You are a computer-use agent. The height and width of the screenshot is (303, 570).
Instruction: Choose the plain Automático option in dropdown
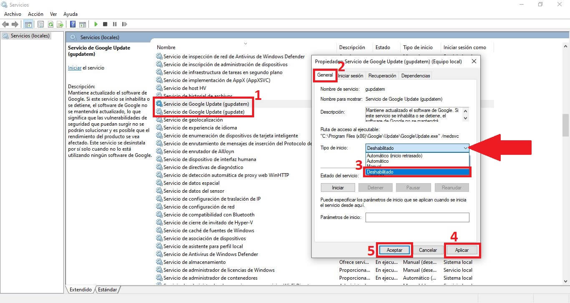pyautogui.click(x=417, y=161)
